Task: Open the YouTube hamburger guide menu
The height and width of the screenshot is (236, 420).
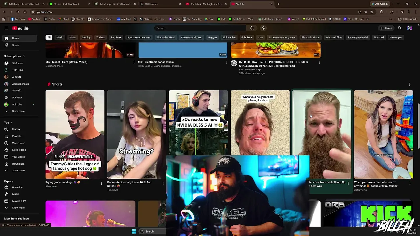Action: [x=6, y=28]
